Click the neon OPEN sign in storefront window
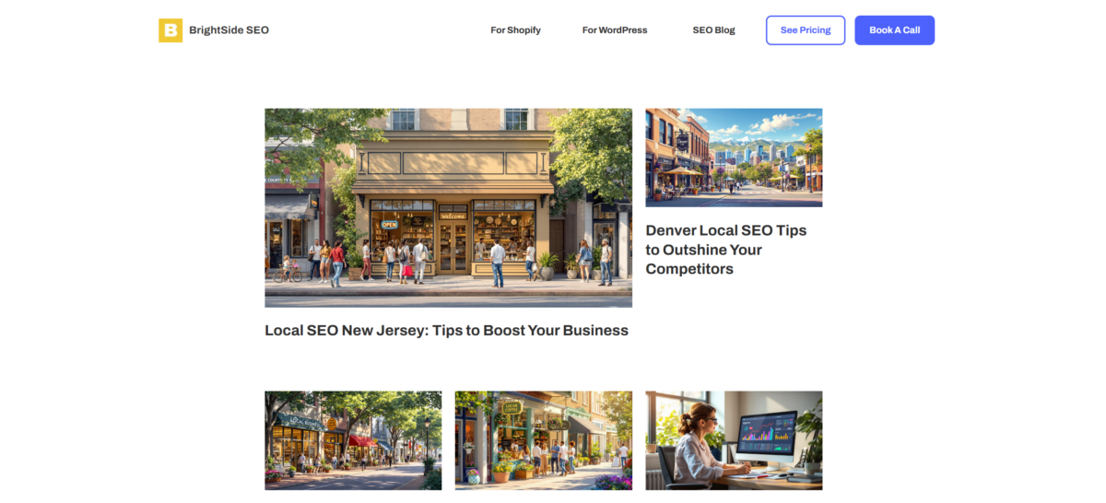 [x=389, y=224]
